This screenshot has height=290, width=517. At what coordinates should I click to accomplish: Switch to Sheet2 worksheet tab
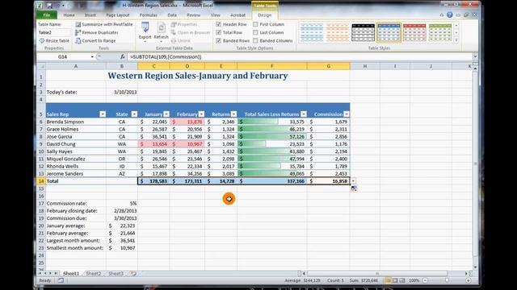click(x=94, y=274)
